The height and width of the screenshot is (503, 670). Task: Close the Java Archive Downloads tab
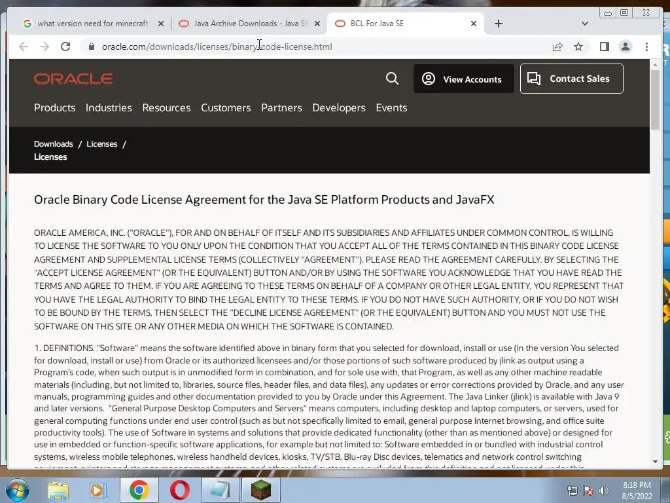[317, 24]
